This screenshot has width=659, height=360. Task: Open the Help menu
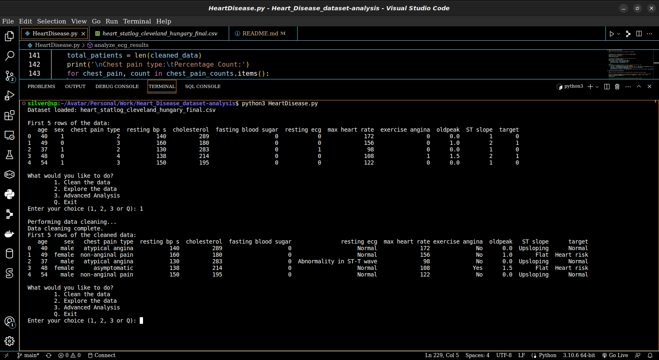(164, 21)
